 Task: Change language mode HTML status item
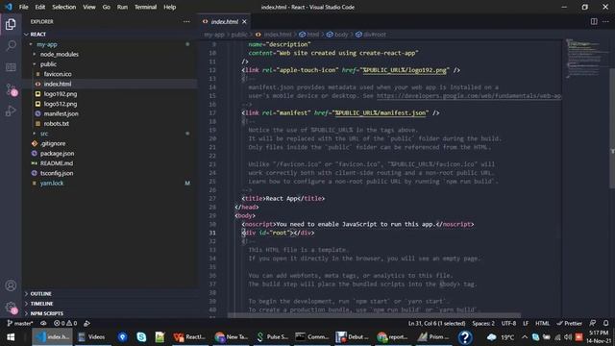coord(542,323)
